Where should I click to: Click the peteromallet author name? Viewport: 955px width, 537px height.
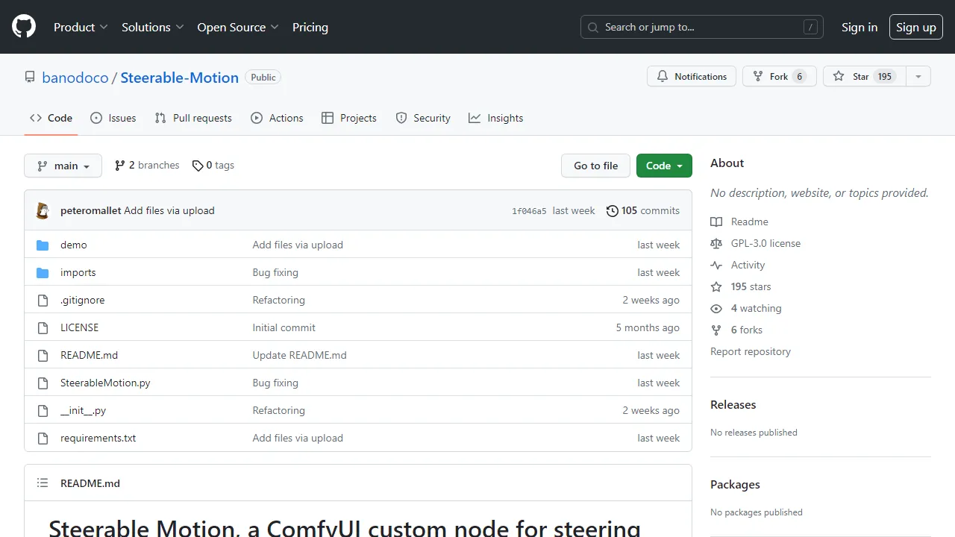tap(91, 211)
